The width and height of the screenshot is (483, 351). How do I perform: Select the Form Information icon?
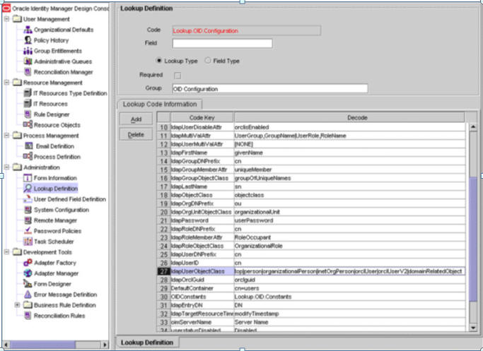[x=28, y=178]
